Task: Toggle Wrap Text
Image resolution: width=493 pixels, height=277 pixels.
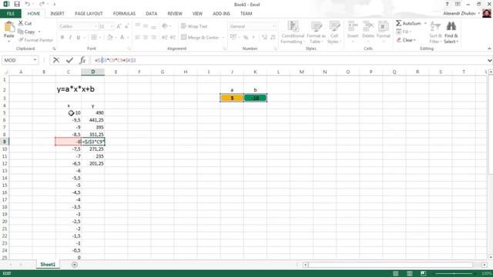Action: (194, 26)
